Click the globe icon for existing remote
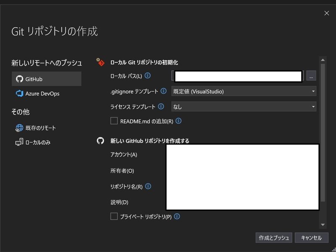The width and height of the screenshot is (336, 252). (x=19, y=128)
